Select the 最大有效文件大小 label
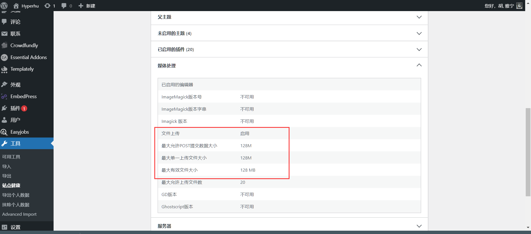Viewport: 531px width, 234px height. (x=180, y=170)
